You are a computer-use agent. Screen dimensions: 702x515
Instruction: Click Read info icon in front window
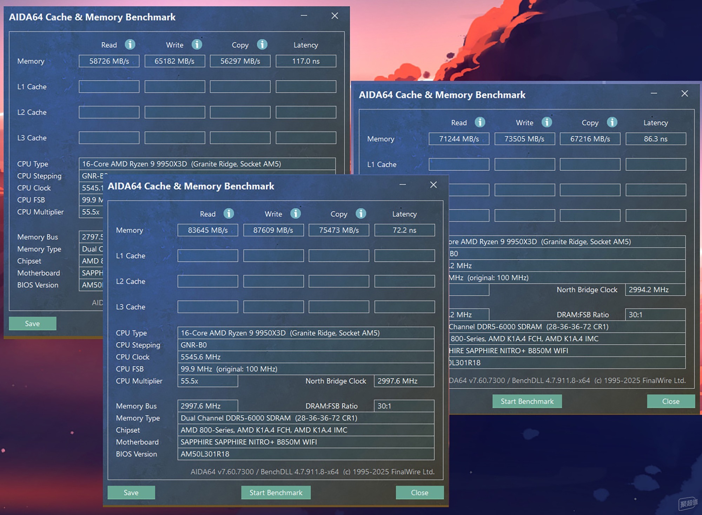229,214
